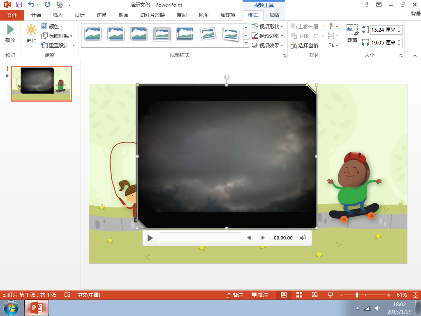Switch to the Playback (播放) tab
This screenshot has width=421, height=316.
click(x=274, y=15)
